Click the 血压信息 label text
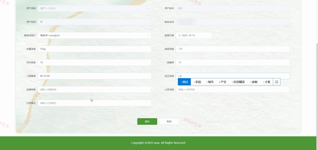 coord(169,76)
